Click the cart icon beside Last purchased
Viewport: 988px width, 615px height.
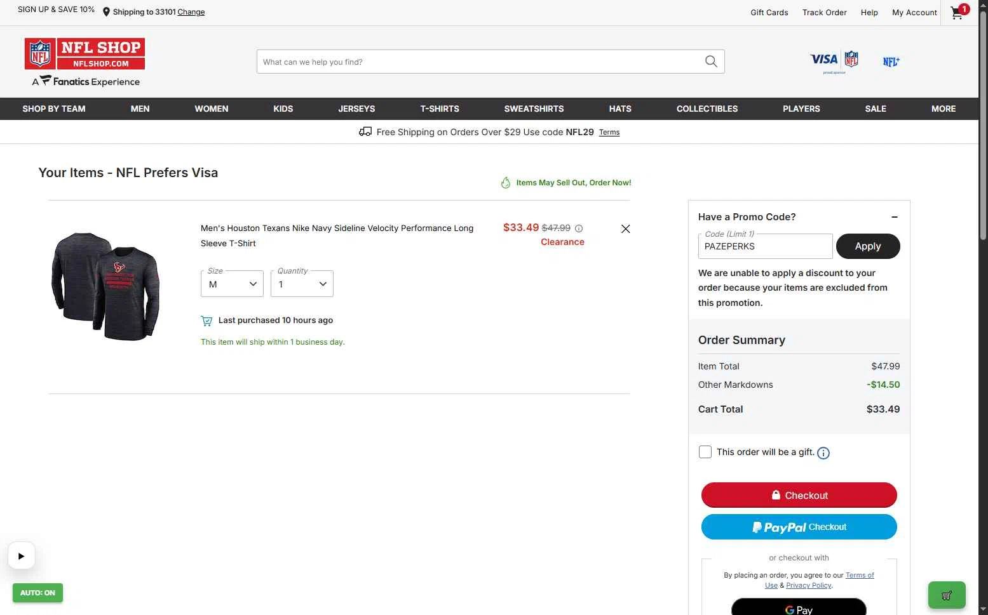206,321
